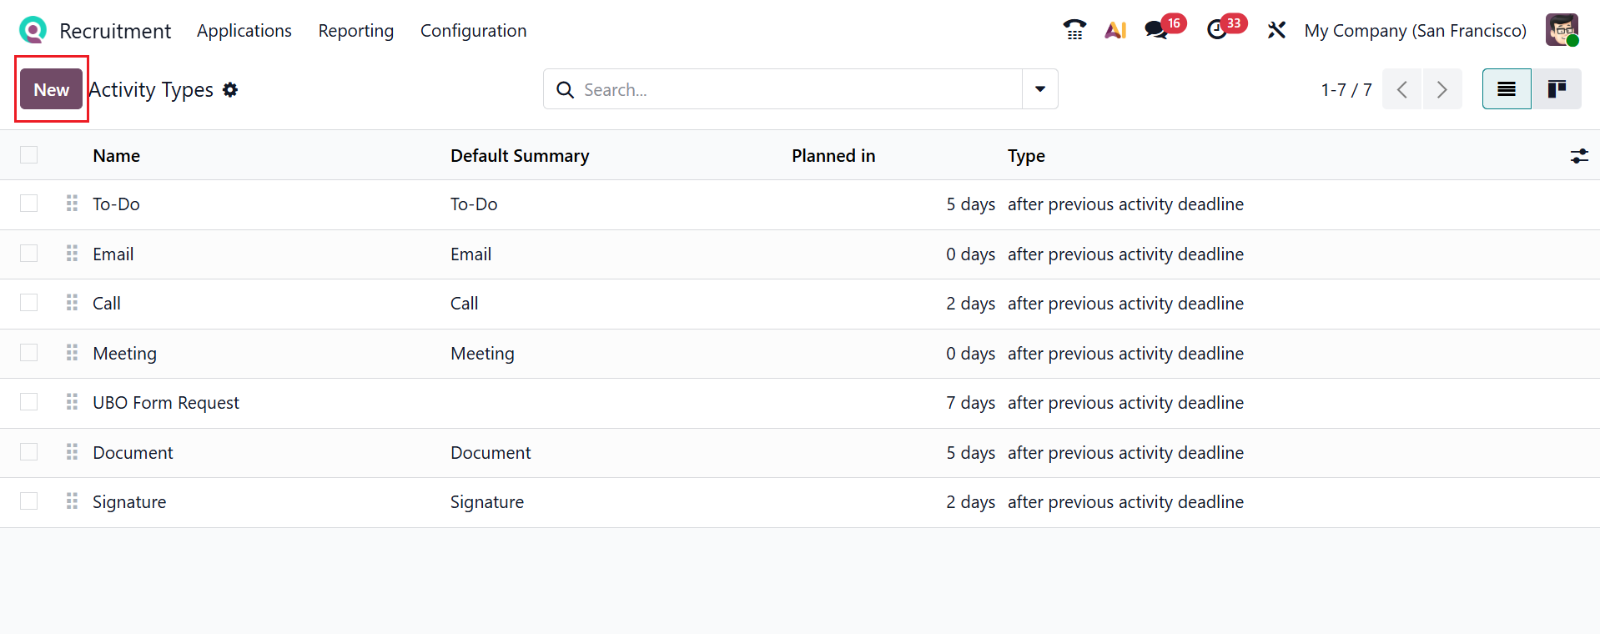
Task: Open the UBO Form Request record
Action: pos(166,403)
